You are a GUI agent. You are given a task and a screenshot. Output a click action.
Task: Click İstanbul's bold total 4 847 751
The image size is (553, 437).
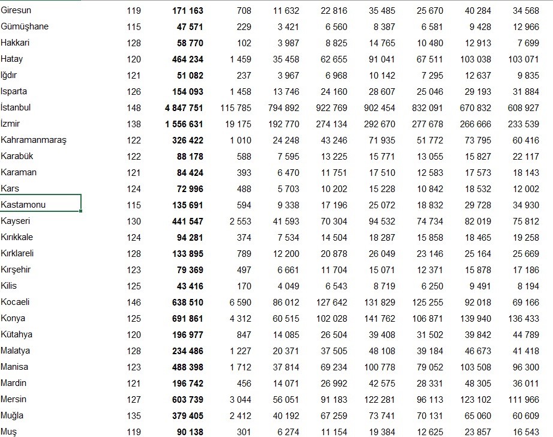point(179,108)
